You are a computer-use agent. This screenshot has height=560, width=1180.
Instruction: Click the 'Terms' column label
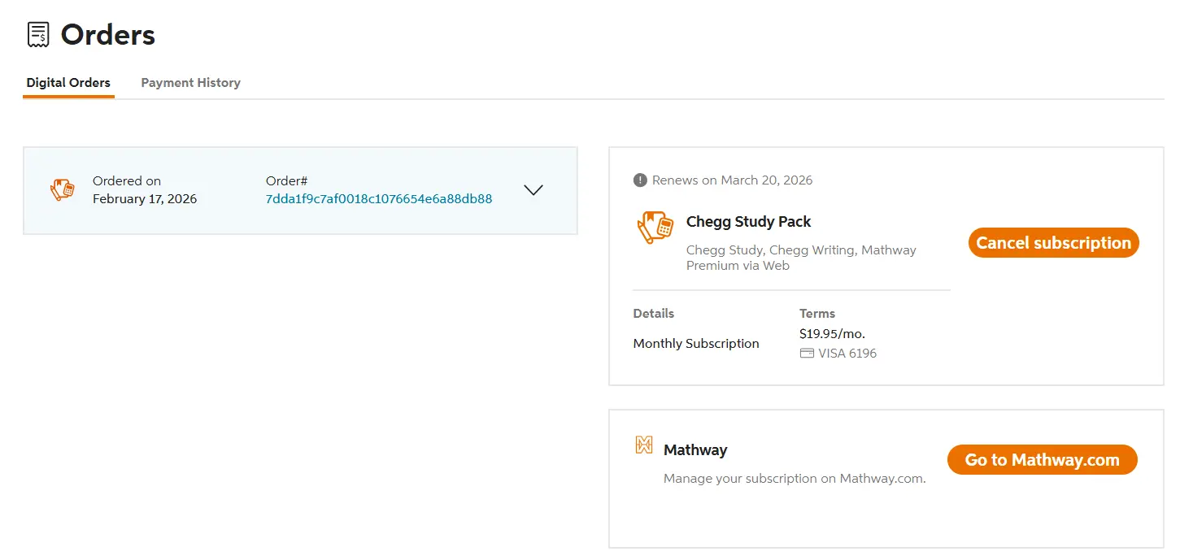click(817, 314)
